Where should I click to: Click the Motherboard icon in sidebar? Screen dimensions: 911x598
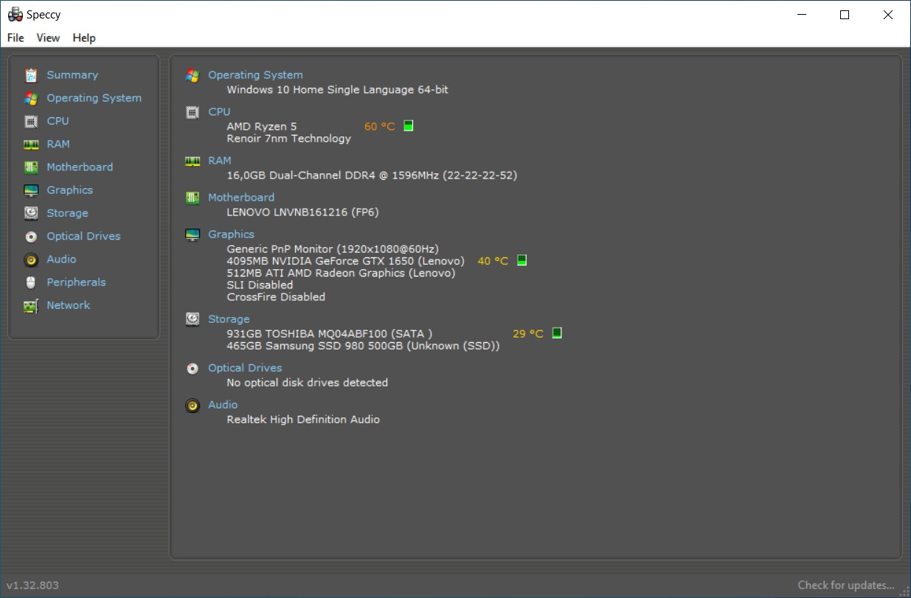point(31,167)
